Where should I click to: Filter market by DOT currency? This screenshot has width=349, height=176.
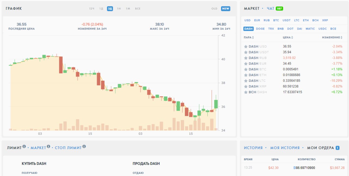coord(290,29)
